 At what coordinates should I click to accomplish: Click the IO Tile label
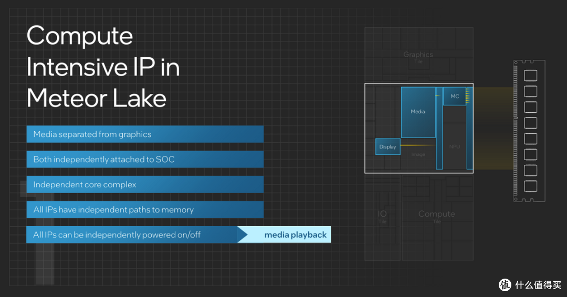pos(382,216)
